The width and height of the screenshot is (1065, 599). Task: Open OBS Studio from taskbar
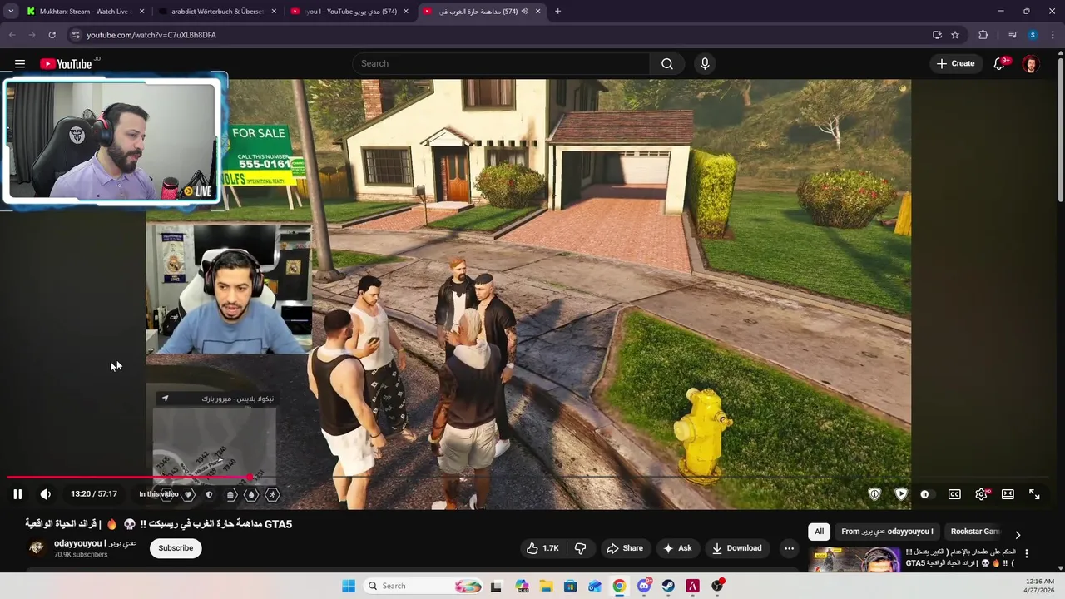pyautogui.click(x=717, y=586)
